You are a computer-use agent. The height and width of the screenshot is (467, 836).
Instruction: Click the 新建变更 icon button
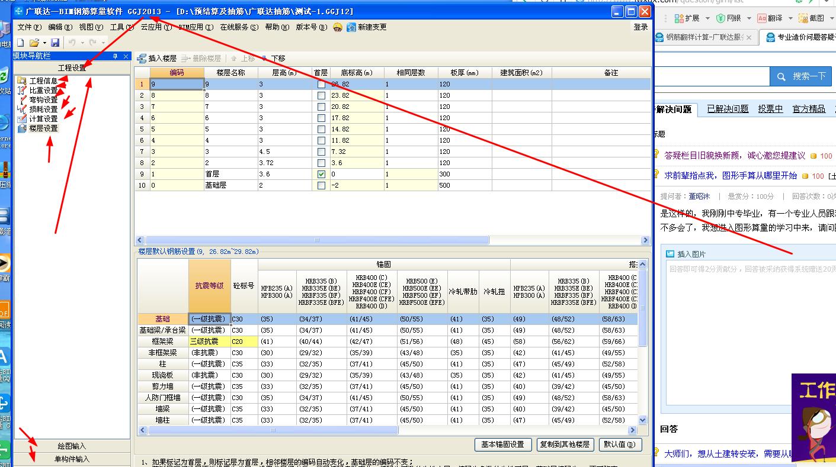367,27
